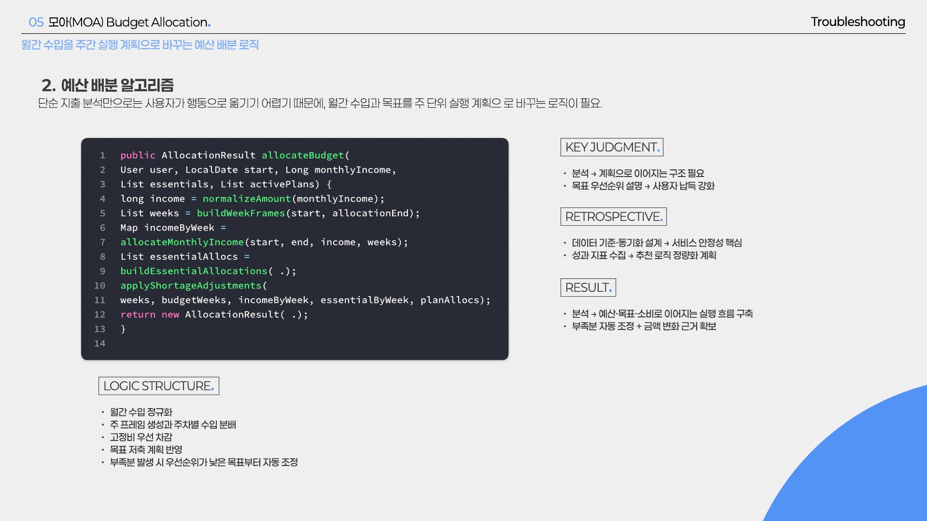Click the 'KEY JUDGMENT.' label box
Viewport: 927px width, 521px height.
[x=612, y=147]
